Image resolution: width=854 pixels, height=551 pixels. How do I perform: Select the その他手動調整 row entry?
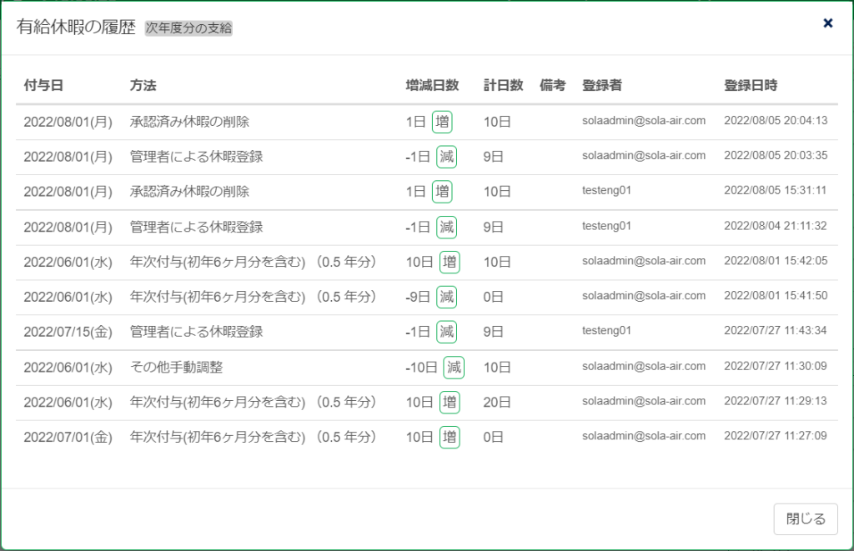(x=176, y=367)
